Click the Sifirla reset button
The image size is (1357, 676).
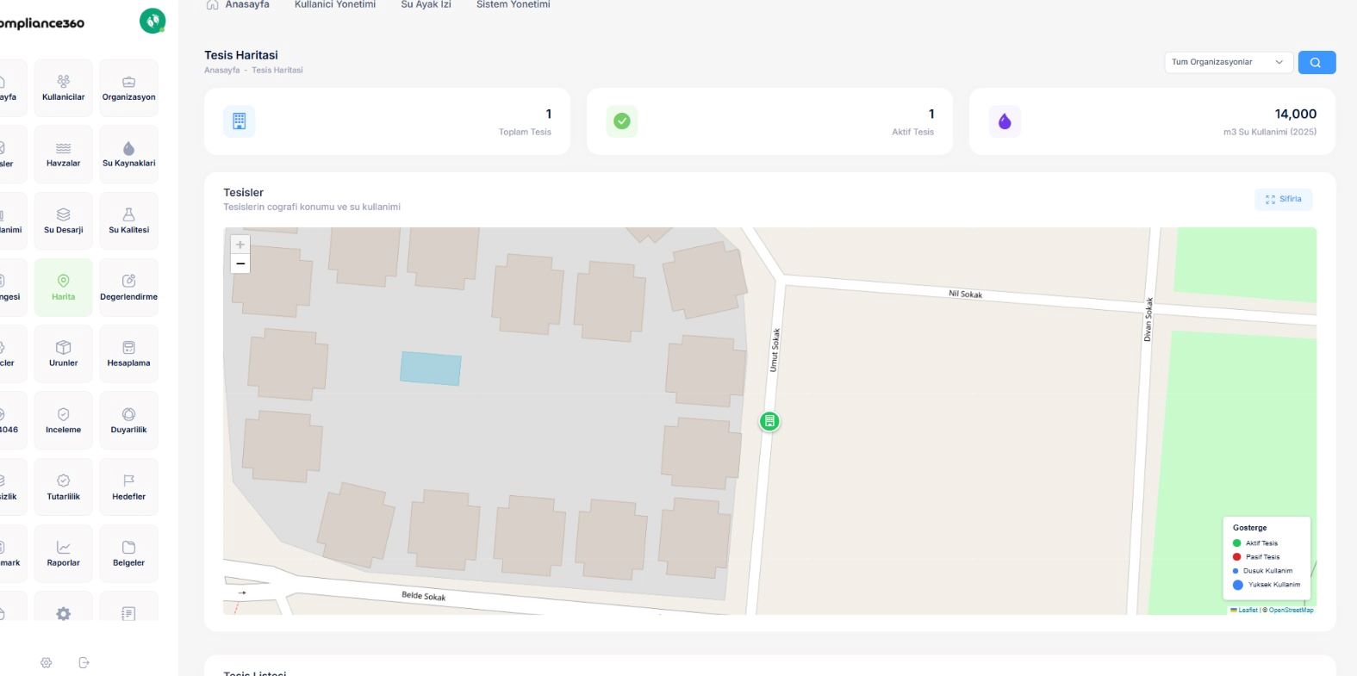click(1283, 199)
